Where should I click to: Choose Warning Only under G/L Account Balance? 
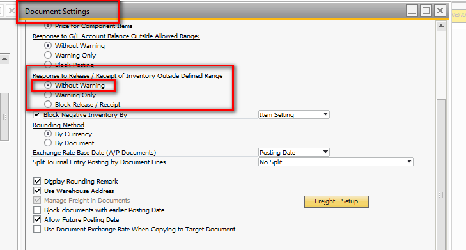[x=48, y=55]
